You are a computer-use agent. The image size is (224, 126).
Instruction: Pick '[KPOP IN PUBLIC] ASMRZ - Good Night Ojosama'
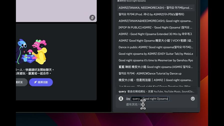coord(156,27)
